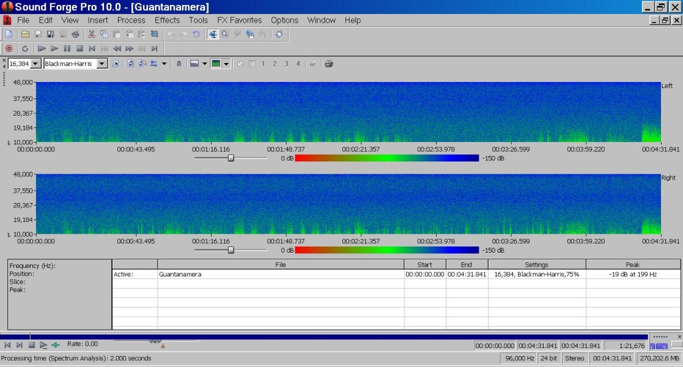Toggle spectrum snapshot slot 1
The width and height of the screenshot is (683, 367).
(262, 63)
